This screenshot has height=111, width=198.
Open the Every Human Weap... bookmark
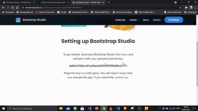123,12
